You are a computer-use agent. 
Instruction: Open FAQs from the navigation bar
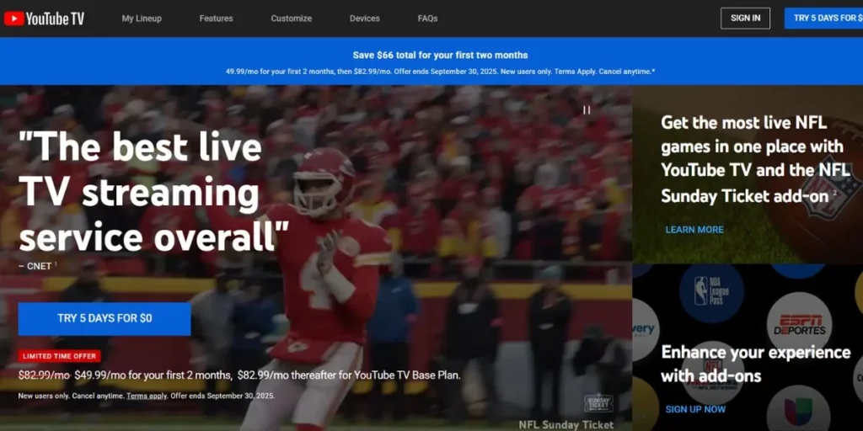[427, 19]
